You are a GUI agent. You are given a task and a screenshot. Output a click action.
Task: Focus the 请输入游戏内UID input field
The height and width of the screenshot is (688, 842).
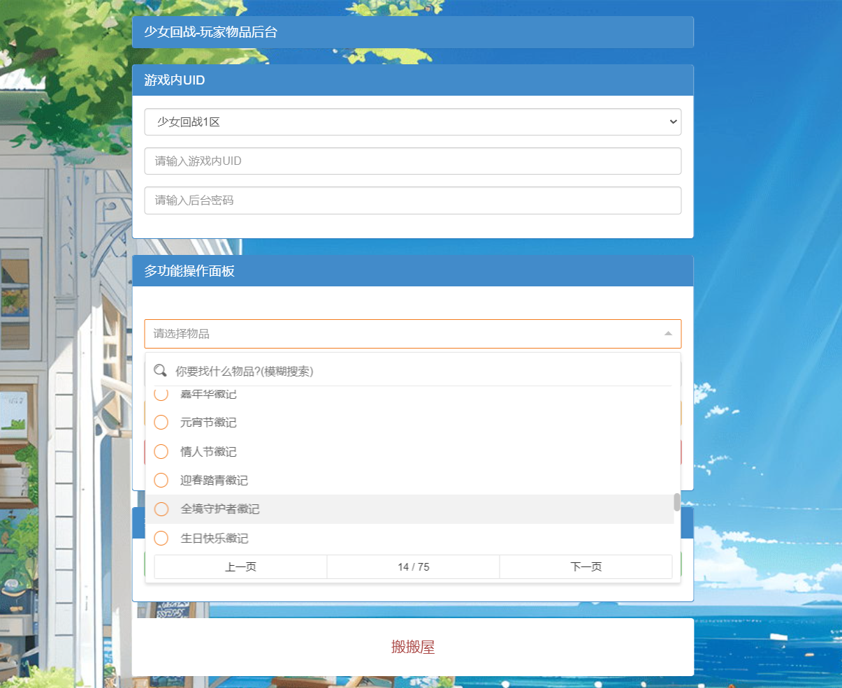click(x=412, y=161)
